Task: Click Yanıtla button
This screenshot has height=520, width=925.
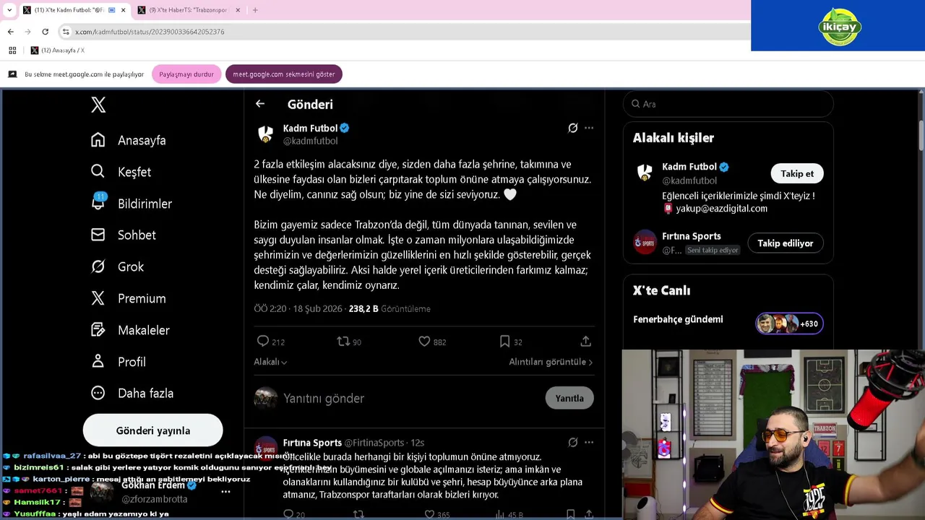Action: tap(569, 398)
